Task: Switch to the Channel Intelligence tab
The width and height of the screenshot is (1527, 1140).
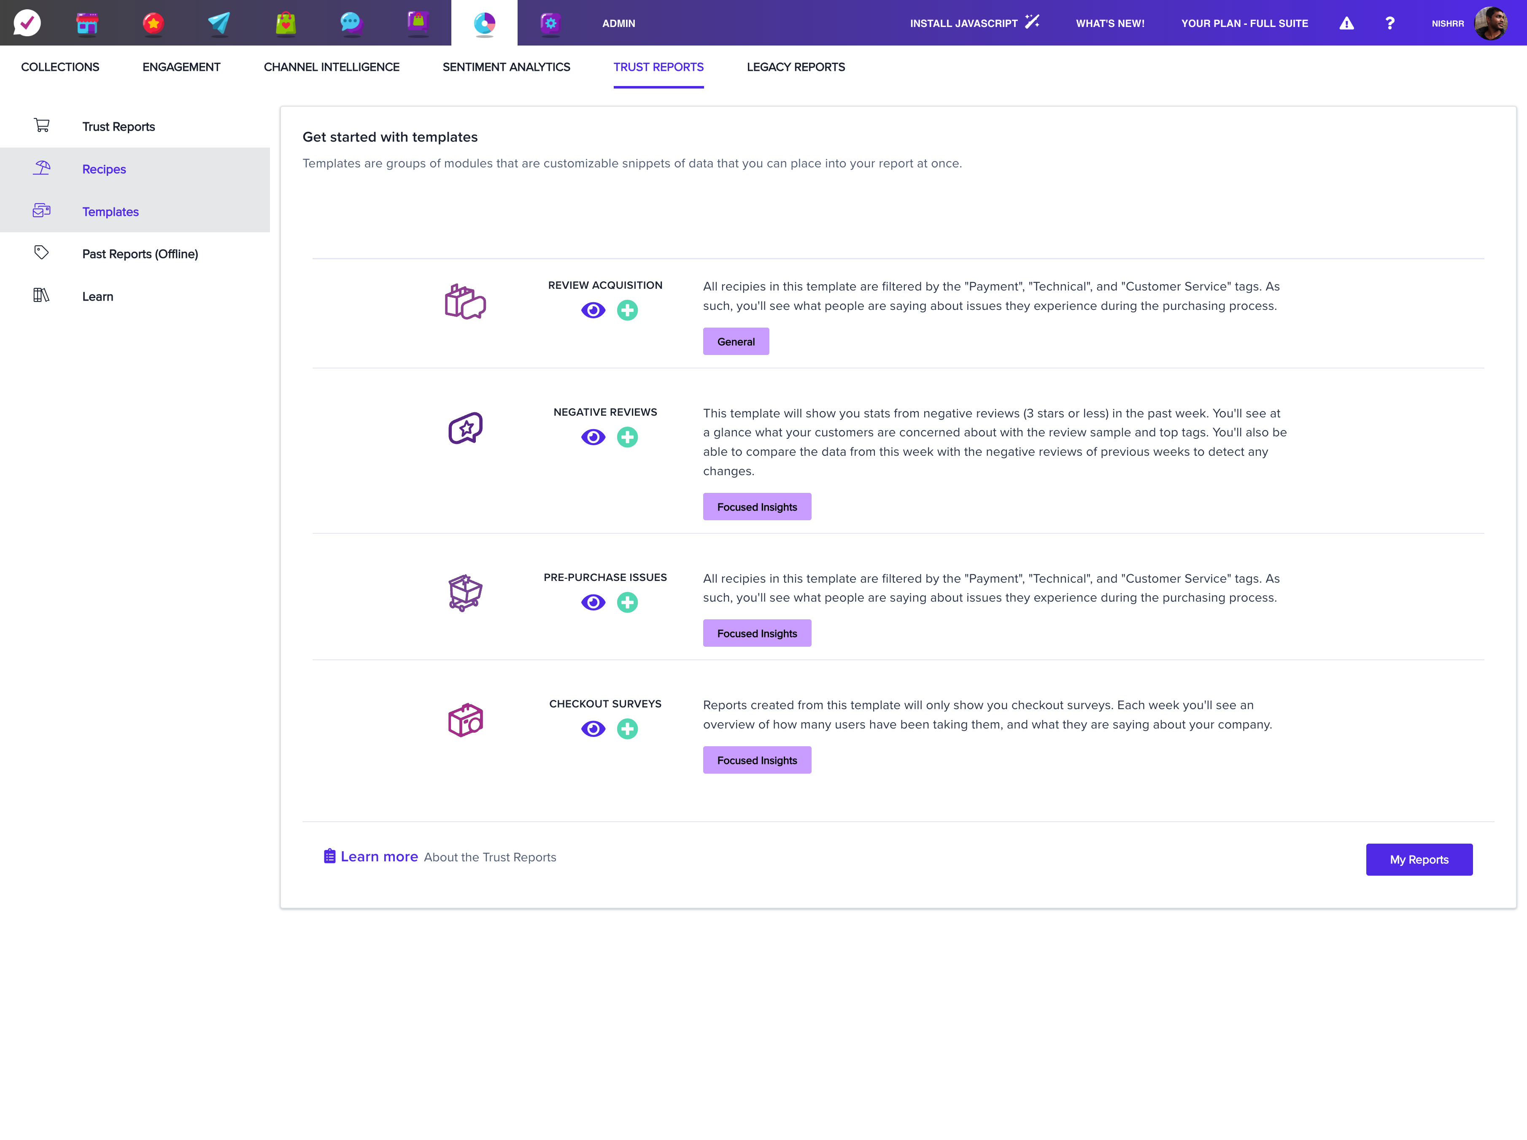Action: click(332, 67)
